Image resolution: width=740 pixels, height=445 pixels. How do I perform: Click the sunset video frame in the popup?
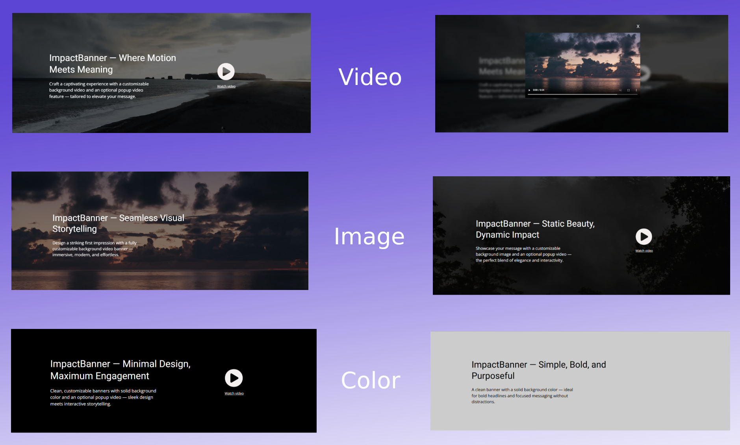pos(582,59)
